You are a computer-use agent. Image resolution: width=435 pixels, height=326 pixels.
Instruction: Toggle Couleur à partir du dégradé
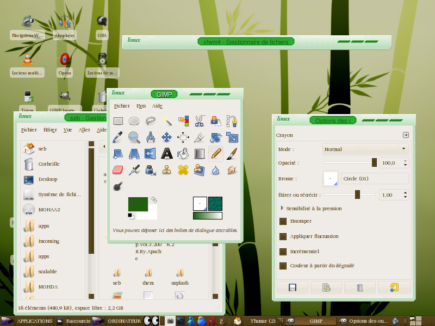click(x=283, y=266)
